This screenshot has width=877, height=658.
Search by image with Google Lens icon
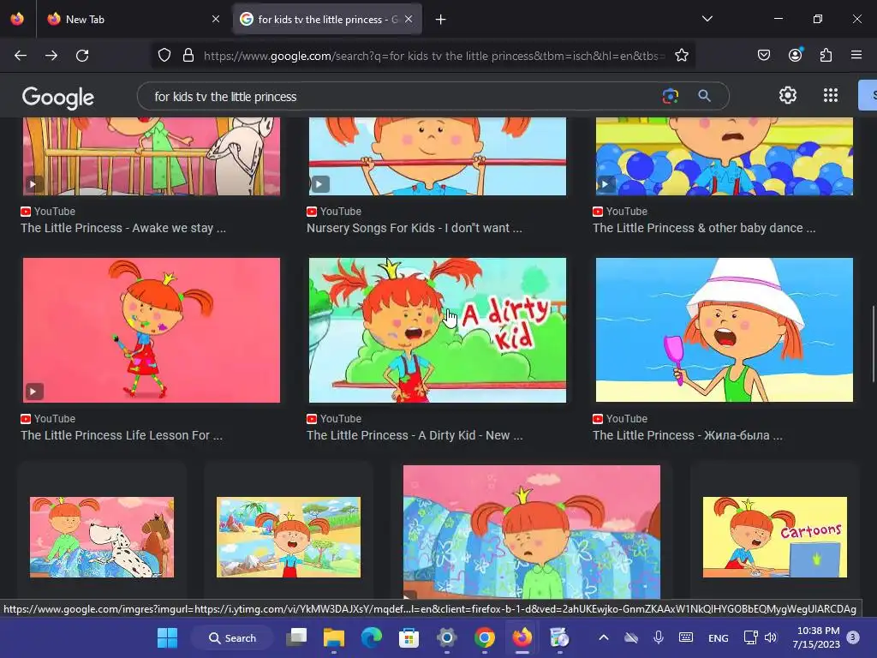(x=670, y=96)
